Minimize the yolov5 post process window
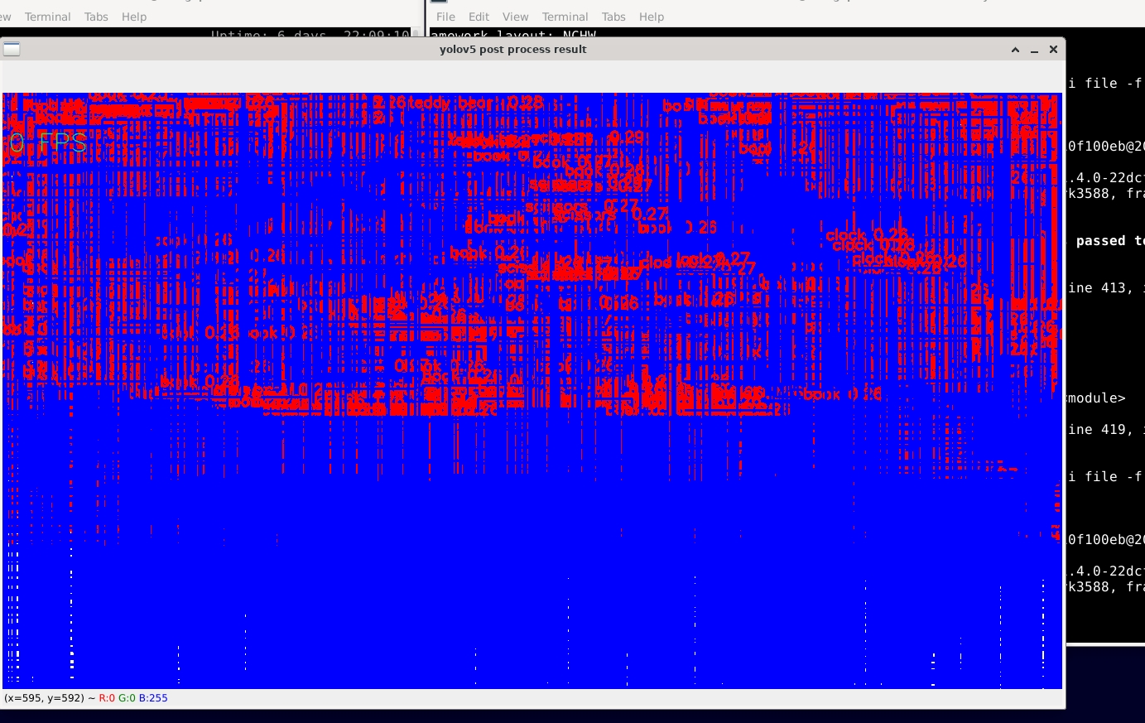Image resolution: width=1145 pixels, height=723 pixels. [x=1034, y=50]
